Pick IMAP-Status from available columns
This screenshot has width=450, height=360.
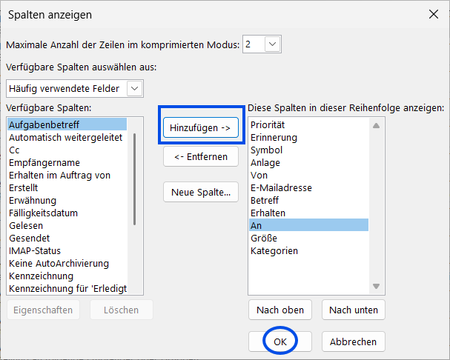pyautogui.click(x=35, y=250)
